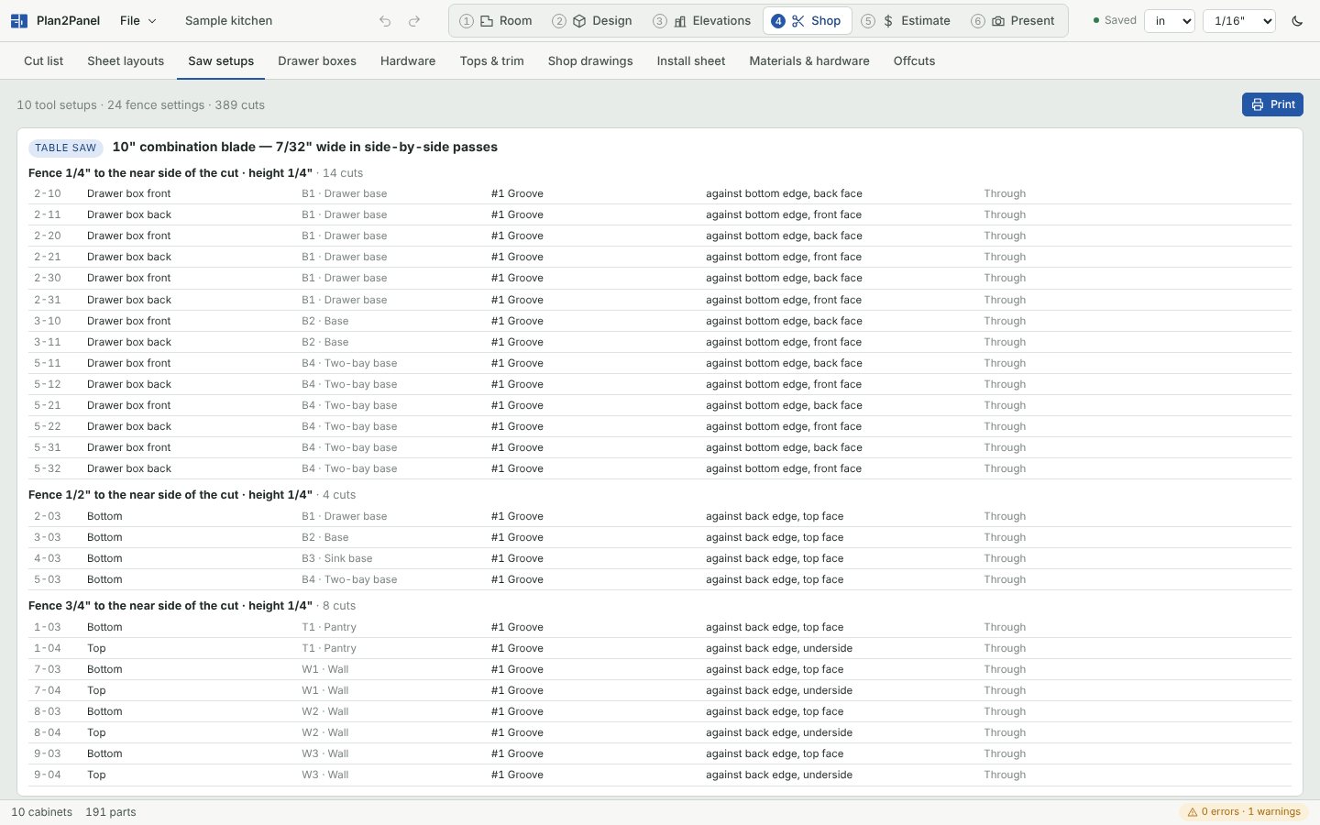Redo the last action
1320x825 pixels.
[x=414, y=21]
